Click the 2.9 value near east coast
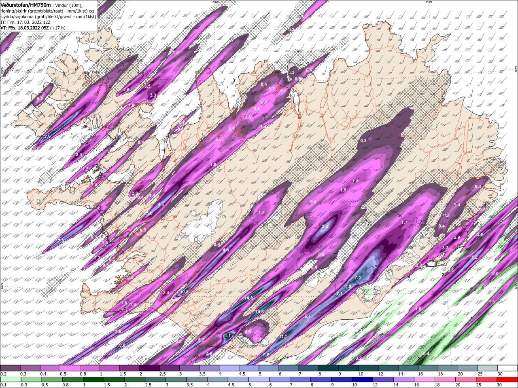Viewport: 518px width, 388px height. pos(457,237)
